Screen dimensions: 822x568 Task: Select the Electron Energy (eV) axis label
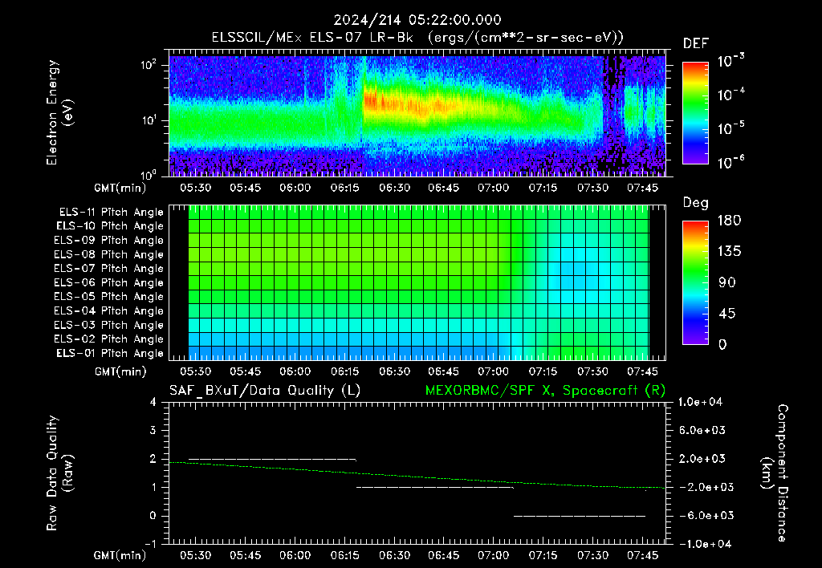pos(59,112)
